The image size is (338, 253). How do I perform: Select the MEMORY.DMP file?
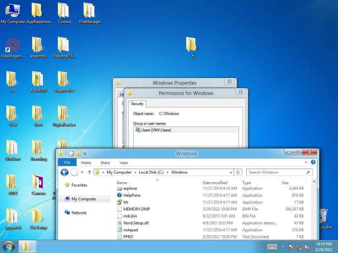[x=136, y=209]
